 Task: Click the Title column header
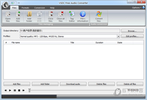click(x=81, y=43)
